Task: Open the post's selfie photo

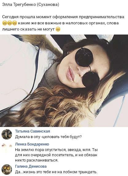Action: tap(64, 81)
